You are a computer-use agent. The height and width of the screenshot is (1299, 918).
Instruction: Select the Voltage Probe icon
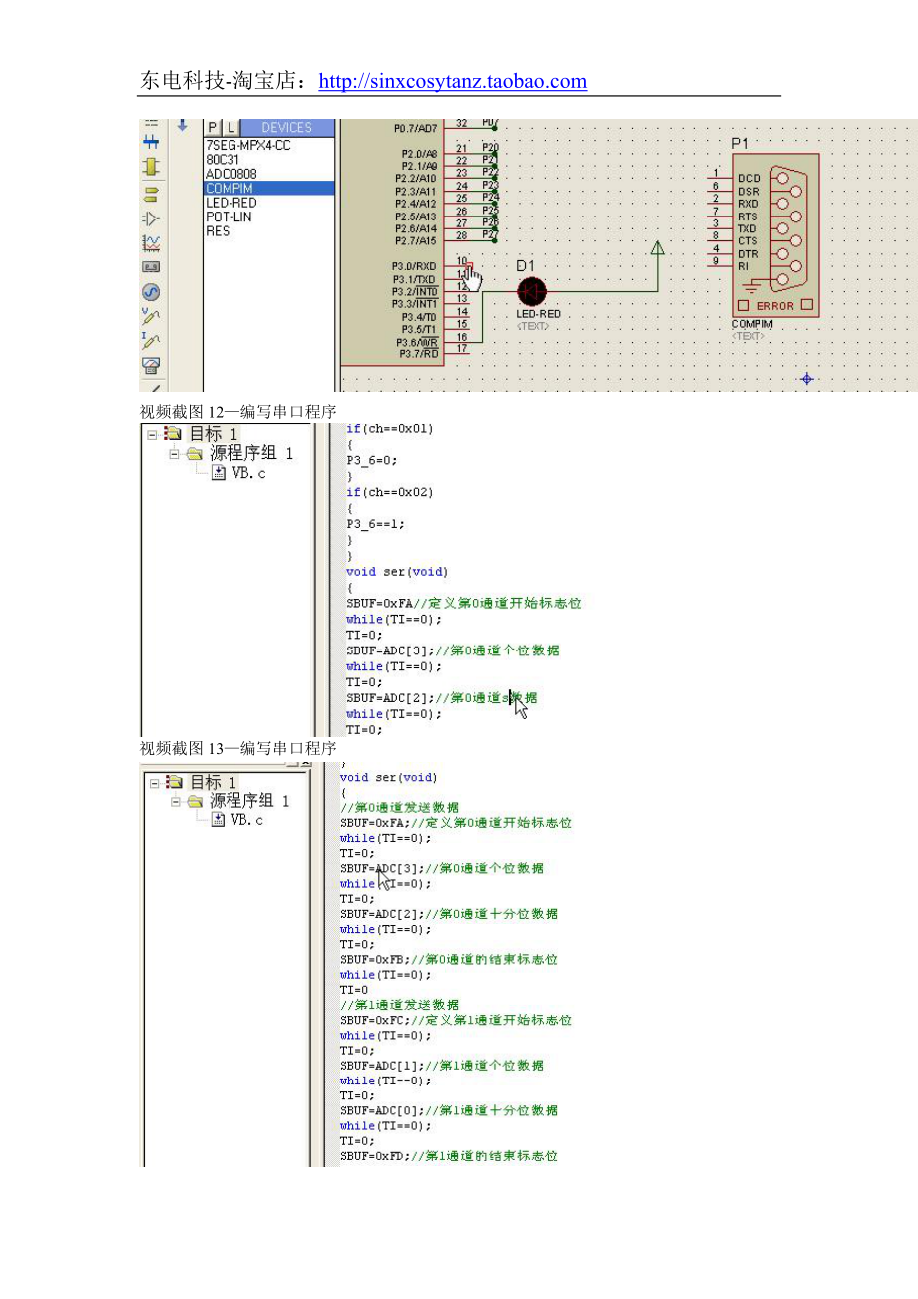[151, 317]
